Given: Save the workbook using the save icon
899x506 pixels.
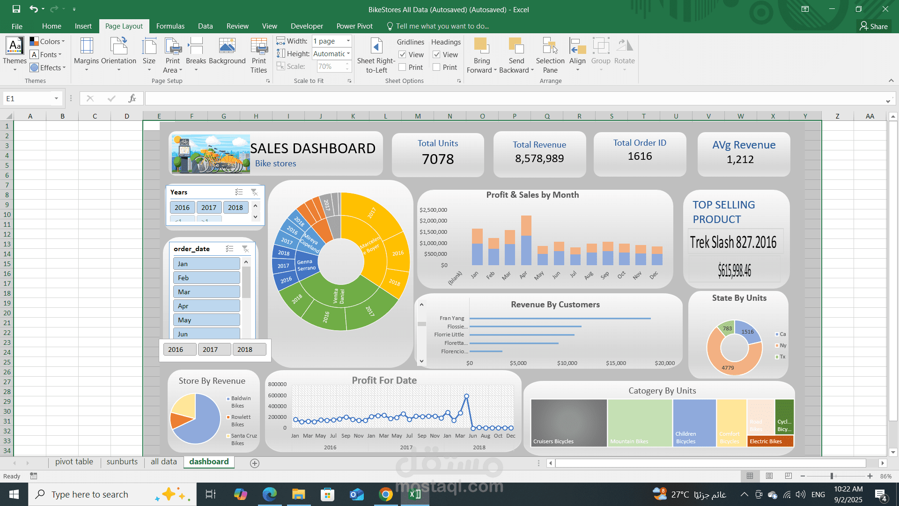Looking at the screenshot, I should (16, 9).
